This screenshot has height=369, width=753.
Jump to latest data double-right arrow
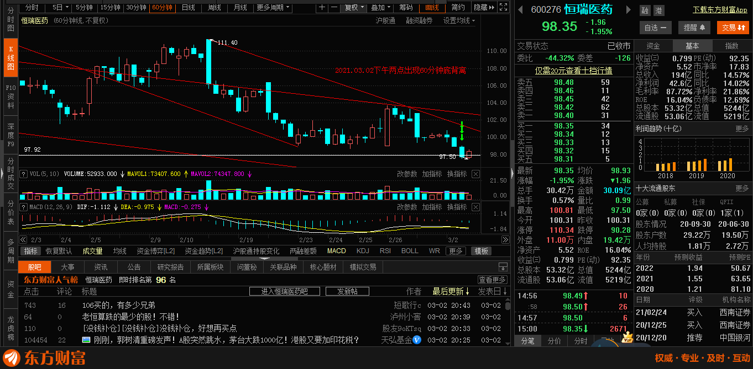(505, 240)
